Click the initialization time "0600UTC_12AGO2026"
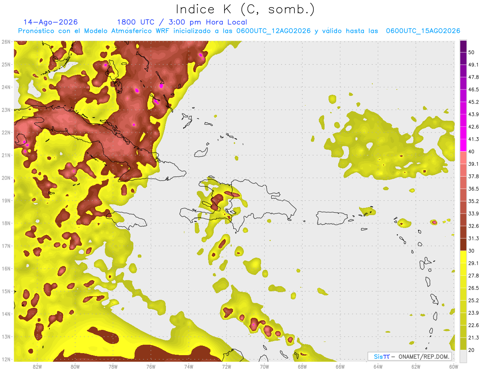The height and width of the screenshot is (372, 482). [x=274, y=31]
